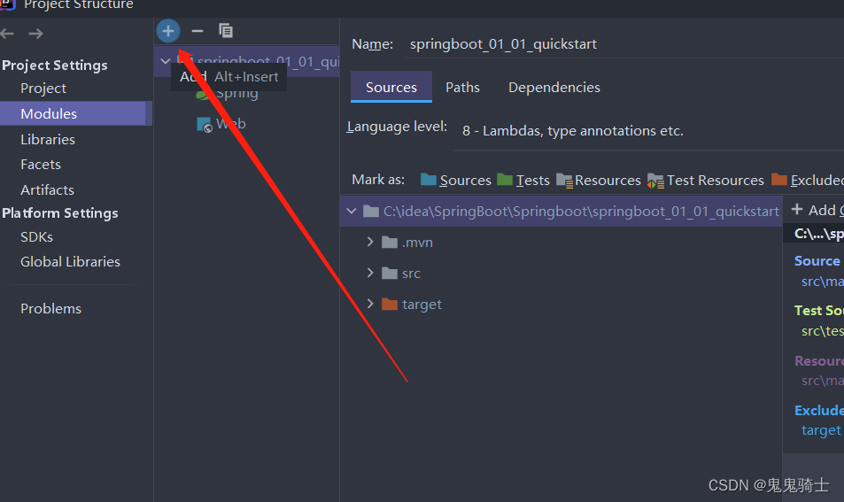The image size is (844, 502).
Task: Open Facets settings
Action: pos(41,165)
